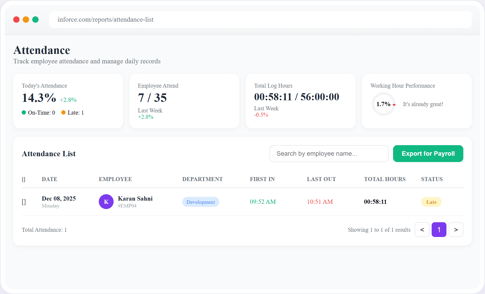Click the 1.7% performance ring gauge
The height and width of the screenshot is (294, 485).
[x=384, y=104]
